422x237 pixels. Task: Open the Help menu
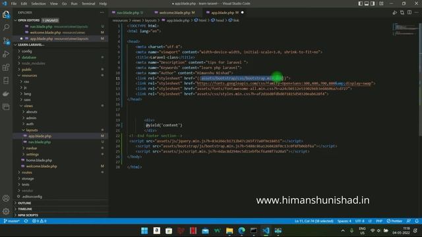[x=103, y=4]
